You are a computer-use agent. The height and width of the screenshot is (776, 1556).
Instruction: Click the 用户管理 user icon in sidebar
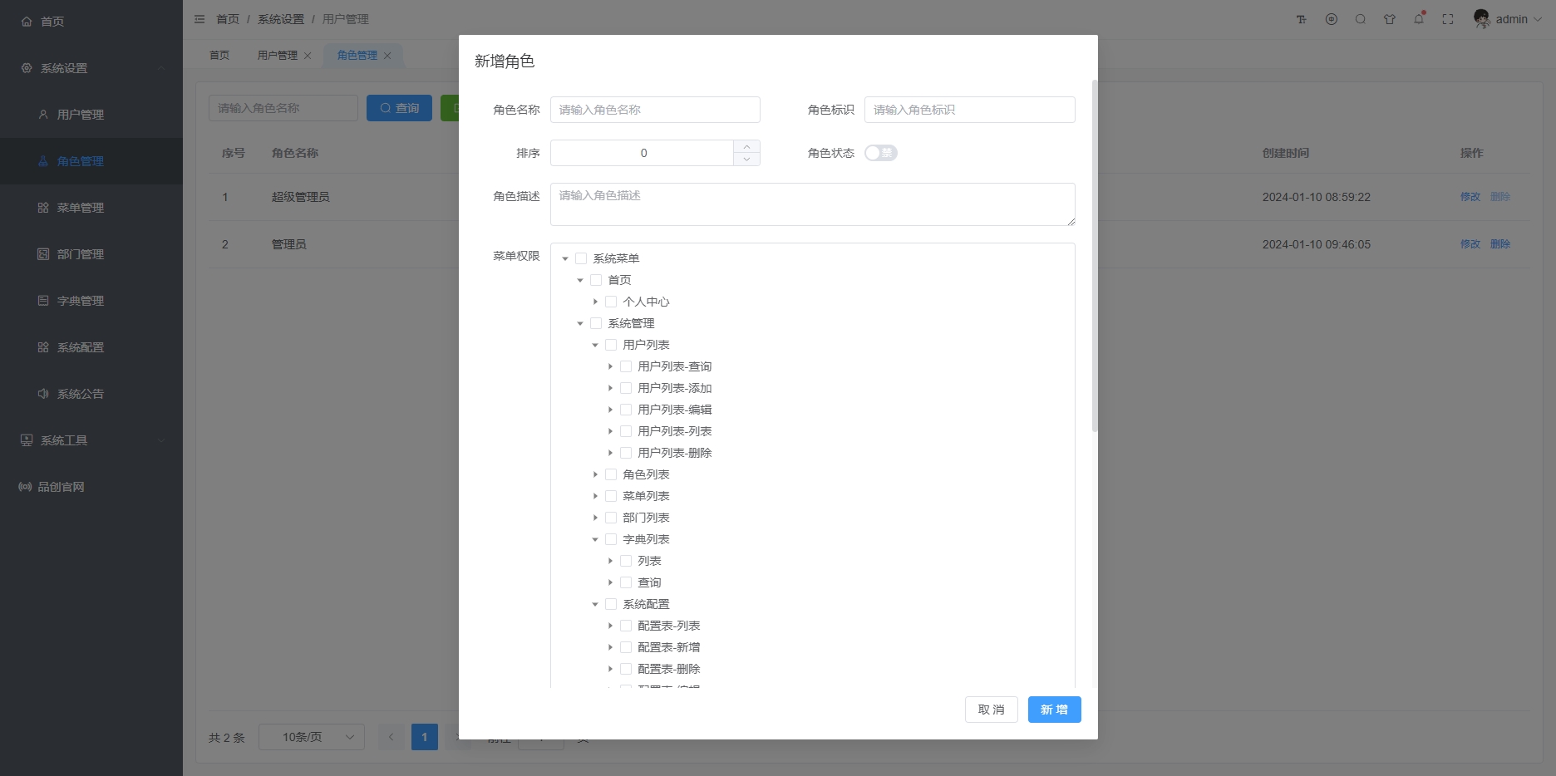pyautogui.click(x=43, y=115)
